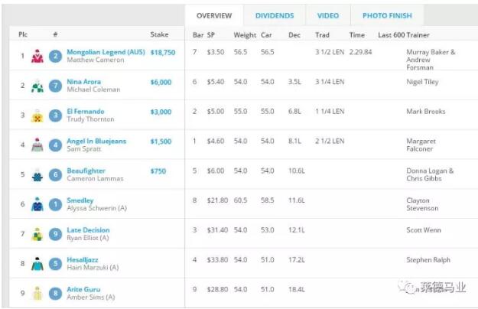Image resolution: width=478 pixels, height=309 pixels.
Task: Click number 6 badge next to Beaufighter
Action: pos(56,175)
